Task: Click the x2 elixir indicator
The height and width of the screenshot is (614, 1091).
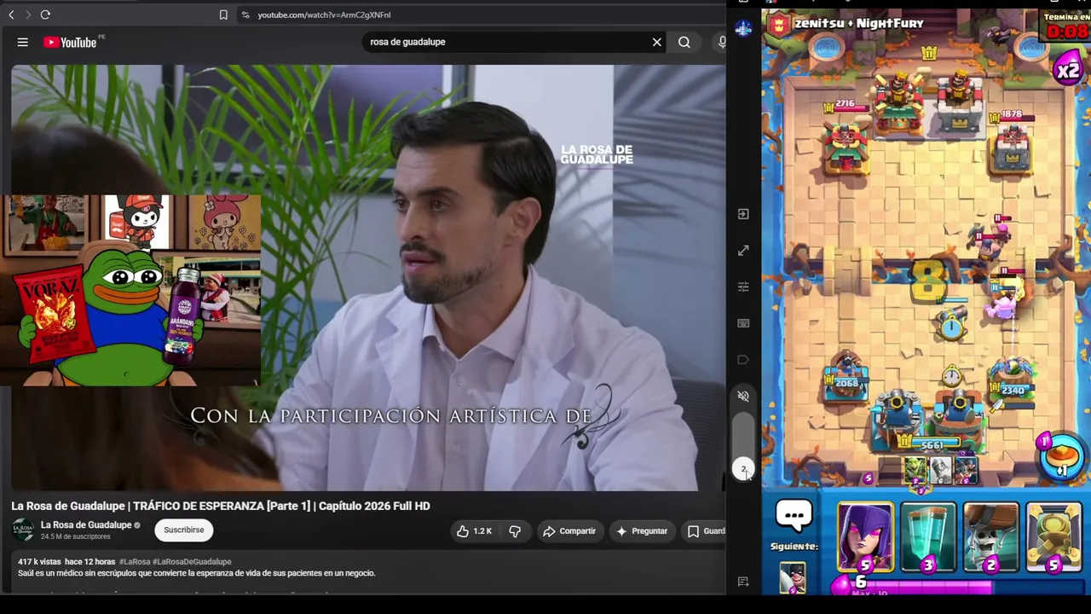Action: click(x=1067, y=70)
